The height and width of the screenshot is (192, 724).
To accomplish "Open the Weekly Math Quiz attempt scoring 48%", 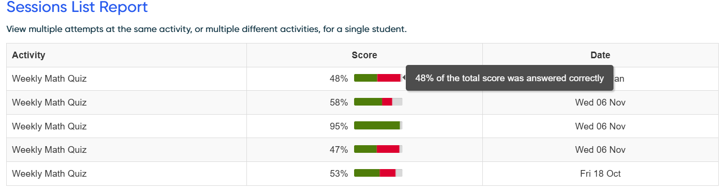I will (49, 79).
